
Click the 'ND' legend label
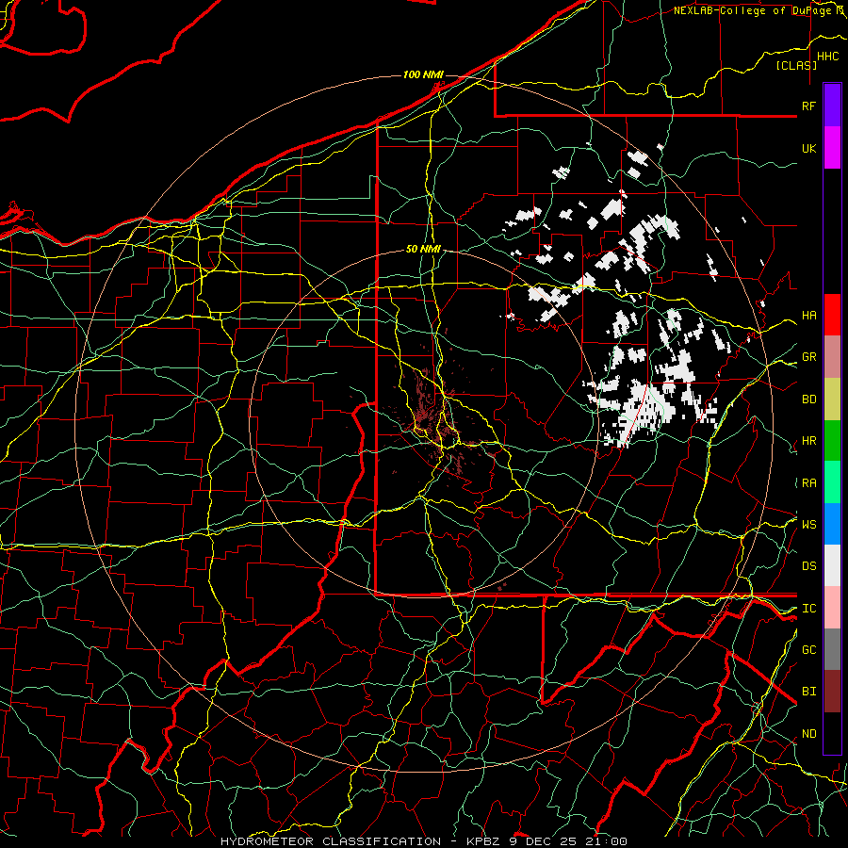[808, 734]
